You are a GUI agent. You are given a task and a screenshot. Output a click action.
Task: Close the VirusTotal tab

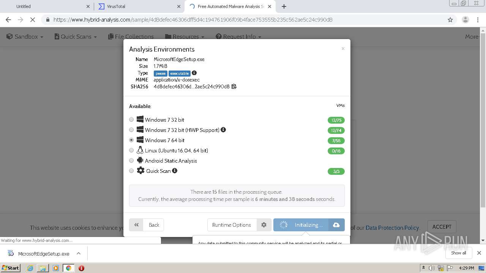coord(179,6)
